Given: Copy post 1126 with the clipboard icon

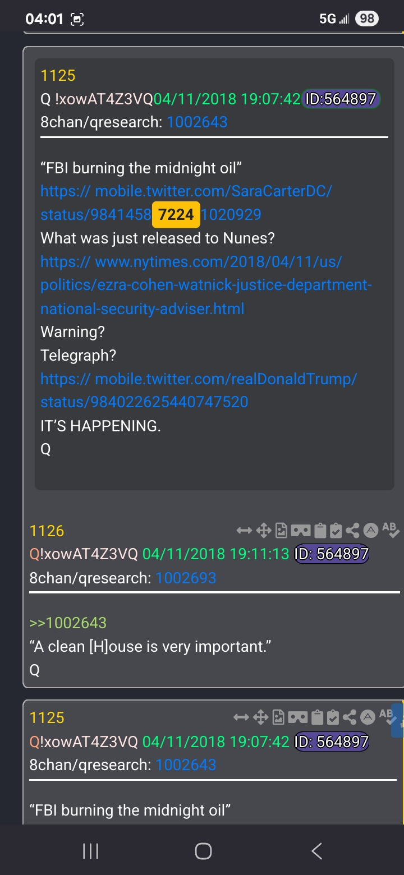Looking at the screenshot, I should pos(320,530).
